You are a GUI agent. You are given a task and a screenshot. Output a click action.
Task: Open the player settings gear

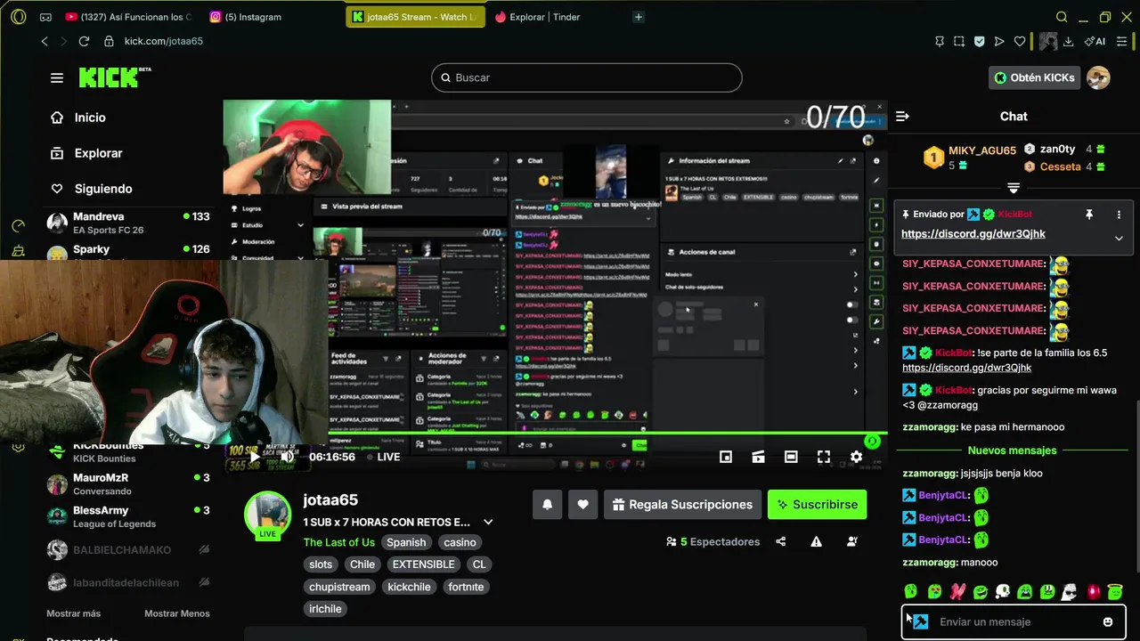click(856, 457)
